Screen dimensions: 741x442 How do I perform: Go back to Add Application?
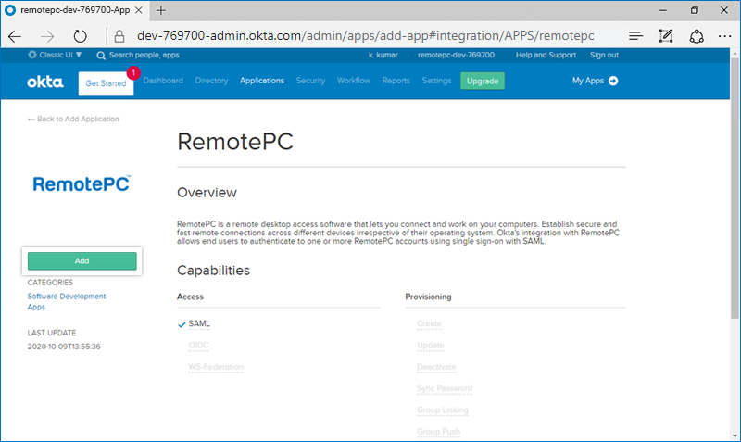(73, 119)
